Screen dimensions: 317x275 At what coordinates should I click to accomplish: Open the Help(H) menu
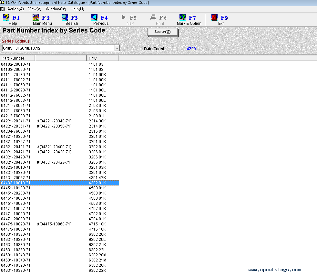[77, 9]
